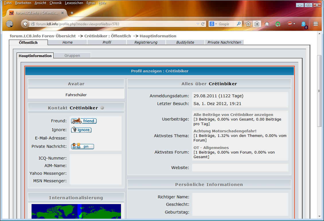
Task: Switch to the Gruppen tab
Action: click(72, 56)
